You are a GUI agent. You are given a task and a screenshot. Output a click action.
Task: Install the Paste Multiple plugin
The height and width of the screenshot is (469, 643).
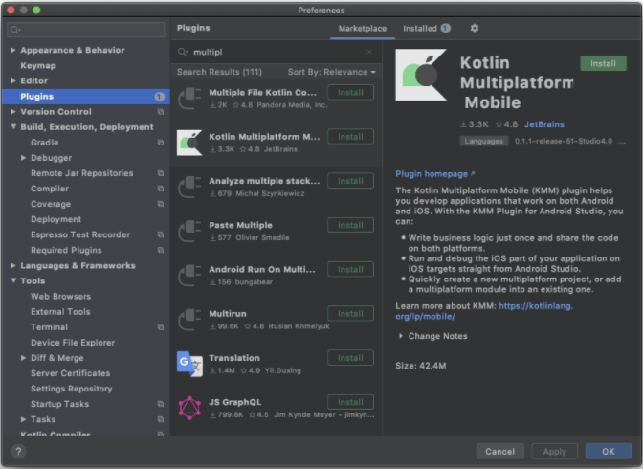(350, 225)
